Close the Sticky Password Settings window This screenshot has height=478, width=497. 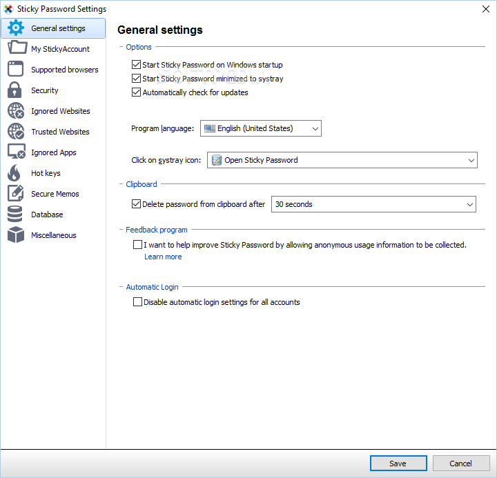(x=485, y=9)
